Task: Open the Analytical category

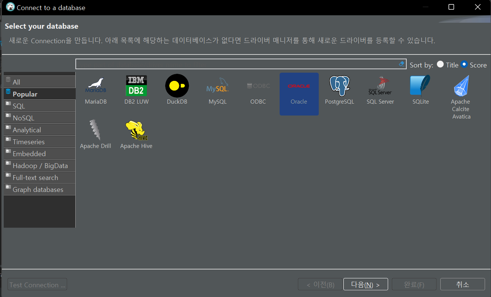Action: coord(40,130)
